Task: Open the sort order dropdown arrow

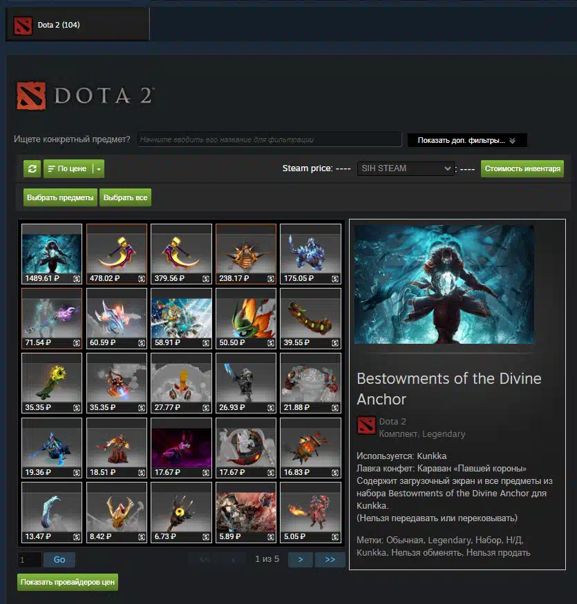Action: [x=99, y=168]
